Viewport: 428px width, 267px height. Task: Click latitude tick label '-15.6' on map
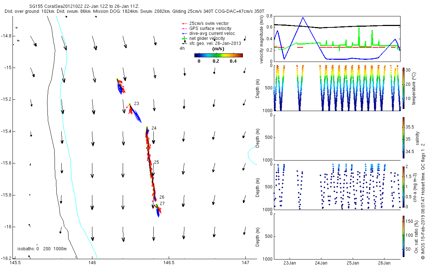tap(7, 163)
